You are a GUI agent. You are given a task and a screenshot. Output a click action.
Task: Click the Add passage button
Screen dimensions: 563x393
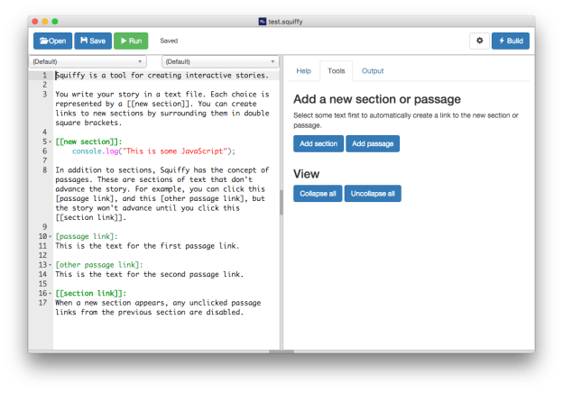[x=373, y=144]
